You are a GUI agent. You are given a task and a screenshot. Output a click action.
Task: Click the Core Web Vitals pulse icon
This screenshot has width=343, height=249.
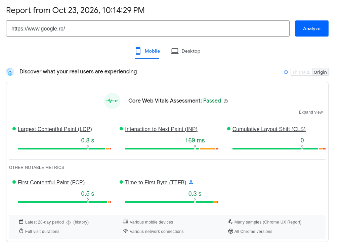(x=112, y=101)
